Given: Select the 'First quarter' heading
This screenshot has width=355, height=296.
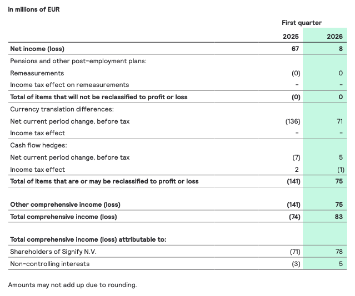Looking at the screenshot, I should 302,23.
